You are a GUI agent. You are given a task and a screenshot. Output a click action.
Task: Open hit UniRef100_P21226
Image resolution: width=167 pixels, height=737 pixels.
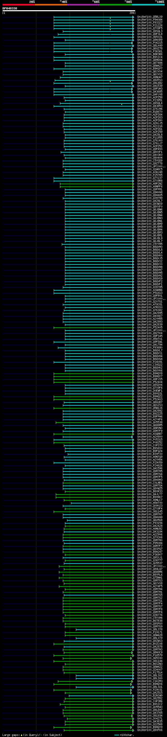click(x=150, y=25)
